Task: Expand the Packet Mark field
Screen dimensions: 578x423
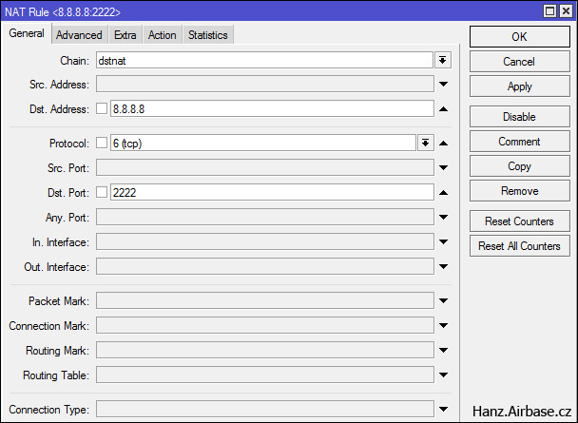Action: coord(443,301)
